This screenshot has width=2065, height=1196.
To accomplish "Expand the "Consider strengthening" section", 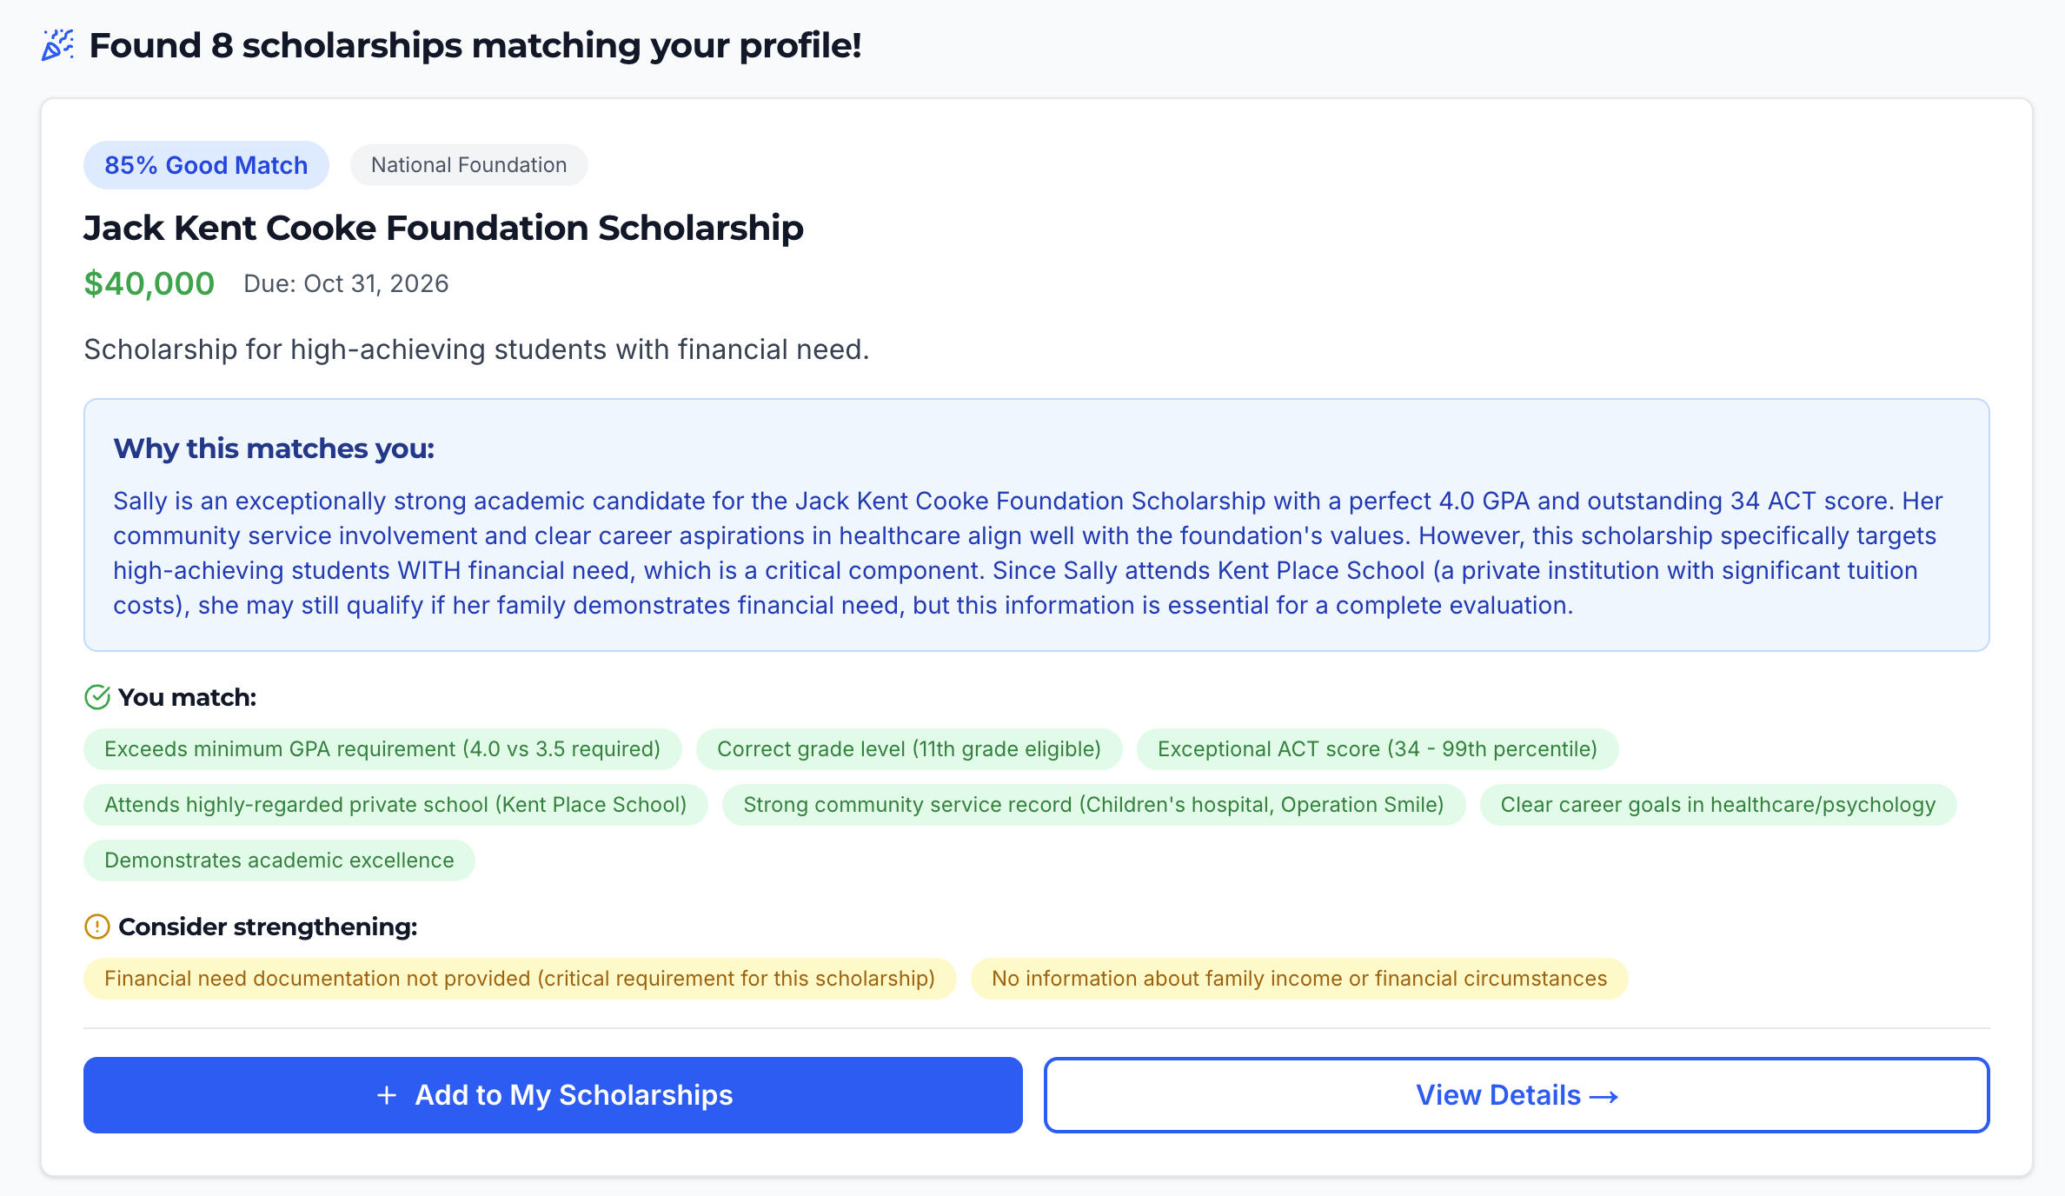I will click(267, 927).
